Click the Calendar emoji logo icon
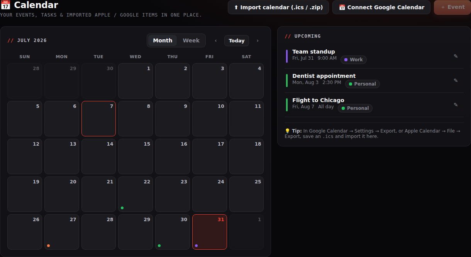Image resolution: width=471 pixels, height=257 pixels. pyautogui.click(x=5, y=5)
